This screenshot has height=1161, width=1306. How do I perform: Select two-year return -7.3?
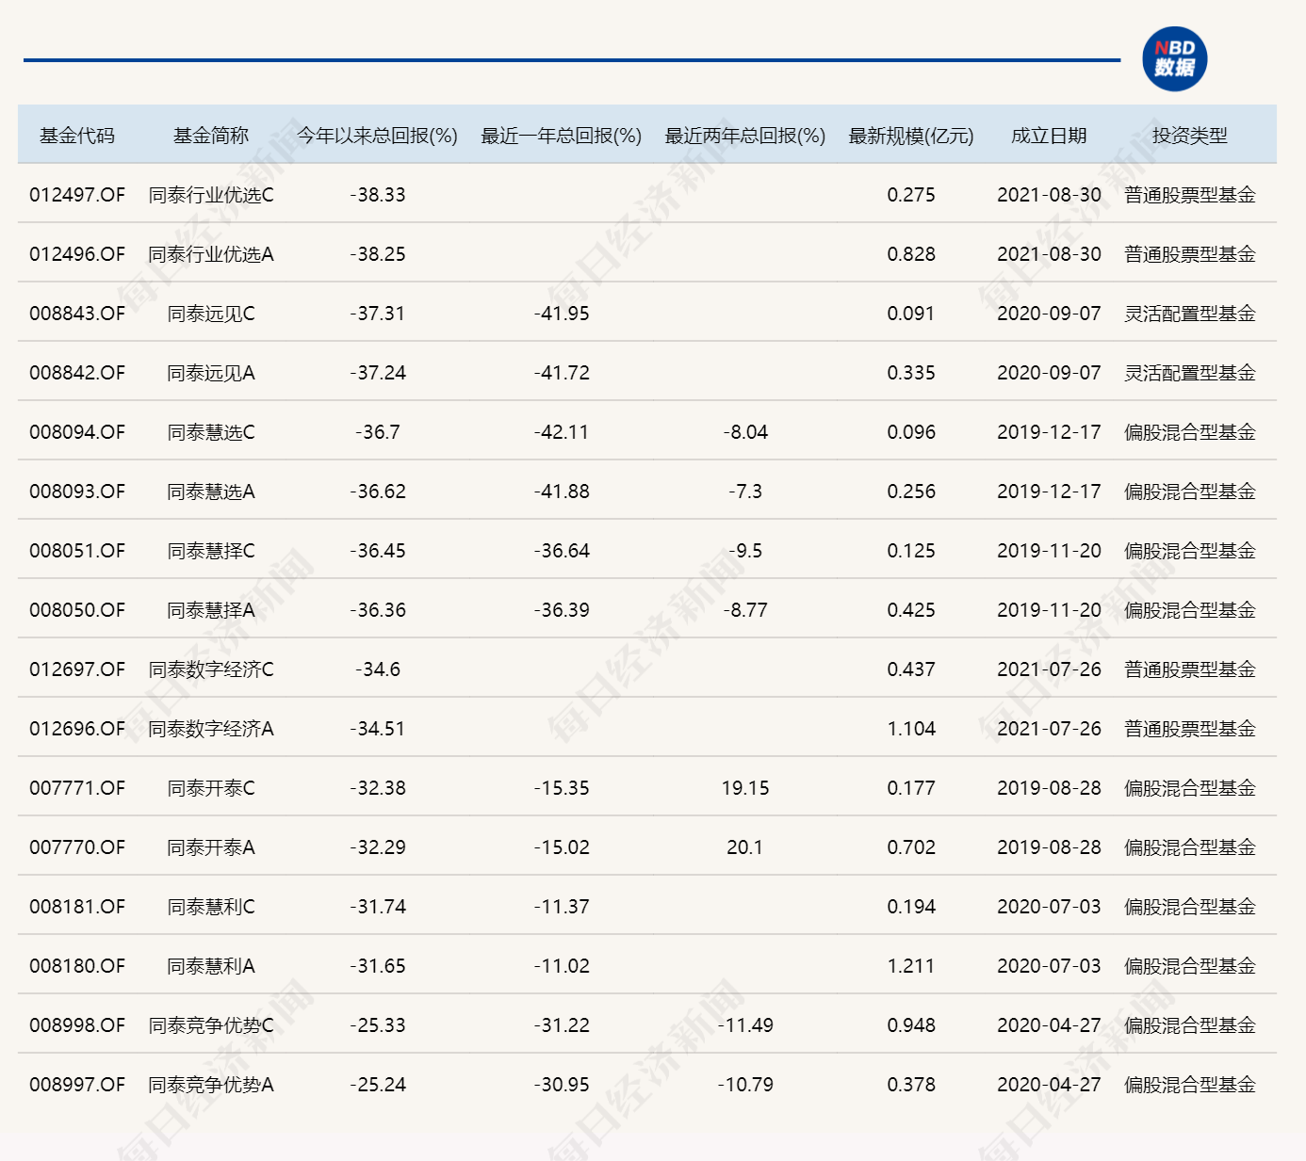[x=745, y=492]
